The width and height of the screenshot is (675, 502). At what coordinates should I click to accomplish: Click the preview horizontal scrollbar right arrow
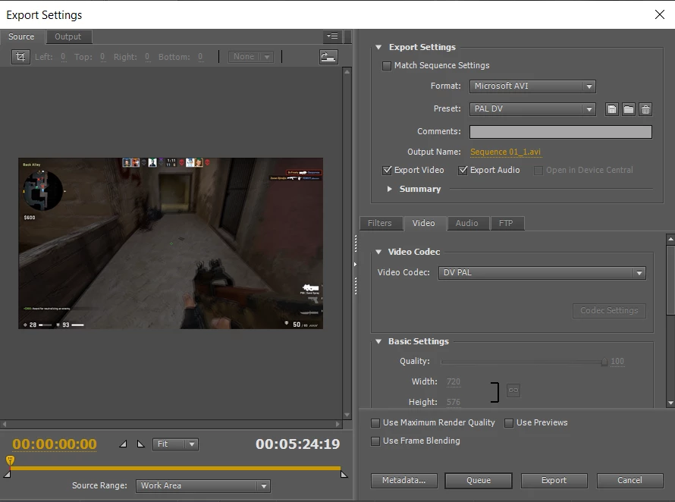(x=338, y=424)
